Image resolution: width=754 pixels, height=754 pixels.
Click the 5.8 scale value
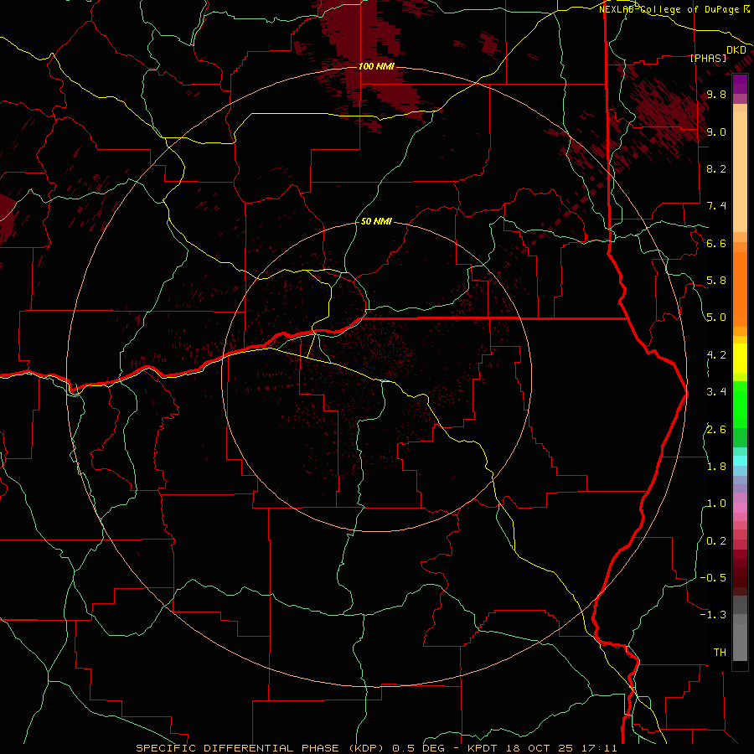coord(716,281)
